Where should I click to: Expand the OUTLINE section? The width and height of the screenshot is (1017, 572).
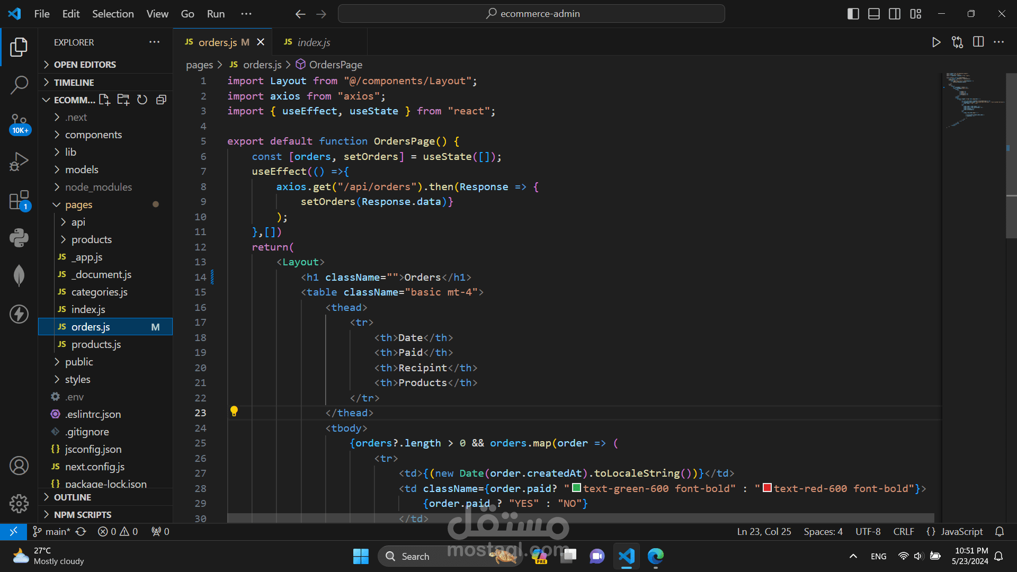coord(73,497)
